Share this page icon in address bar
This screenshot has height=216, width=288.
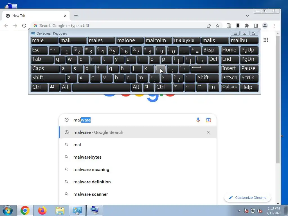209,26
